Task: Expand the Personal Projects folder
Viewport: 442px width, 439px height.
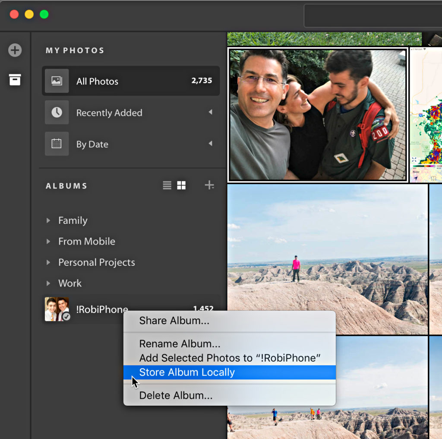Action: (48, 262)
